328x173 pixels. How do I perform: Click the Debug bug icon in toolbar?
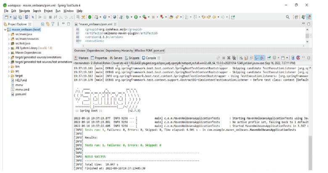[127, 17]
